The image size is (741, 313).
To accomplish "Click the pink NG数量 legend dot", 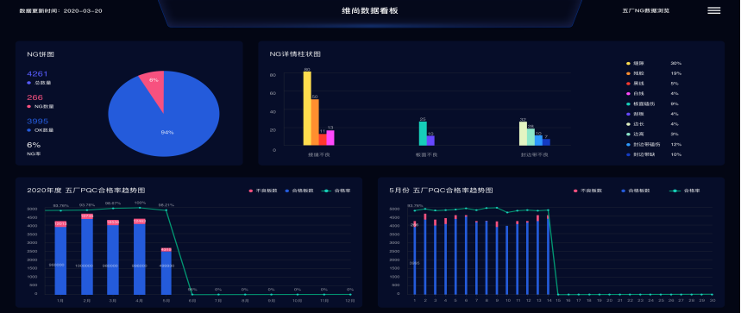I will click(28, 106).
